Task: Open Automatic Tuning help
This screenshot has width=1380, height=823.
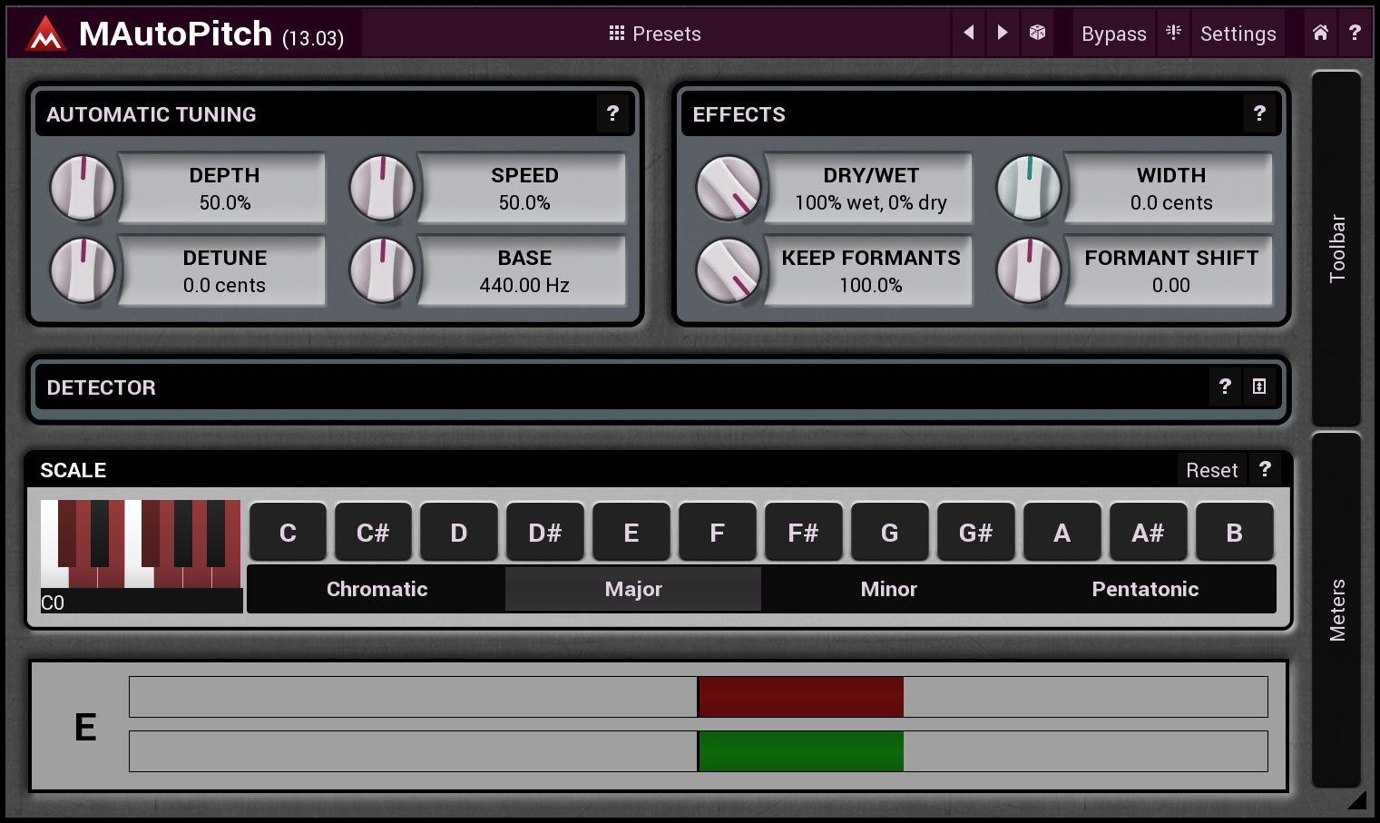Action: [x=612, y=113]
